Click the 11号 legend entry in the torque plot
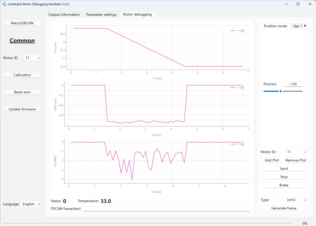Viewport: 316px width, 226px height. [237, 144]
